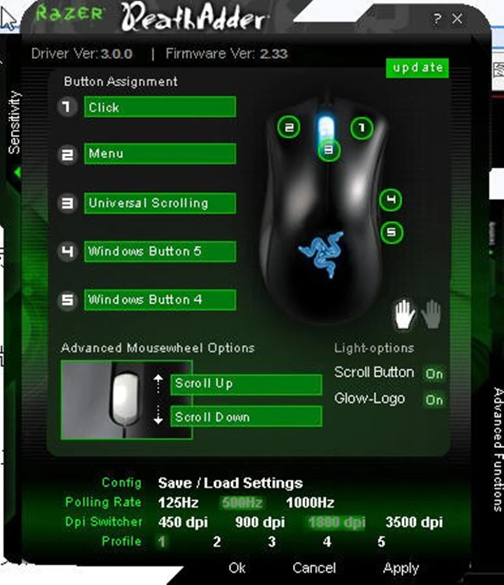Click the Polling Rate label
The height and width of the screenshot is (585, 504).
(x=103, y=502)
